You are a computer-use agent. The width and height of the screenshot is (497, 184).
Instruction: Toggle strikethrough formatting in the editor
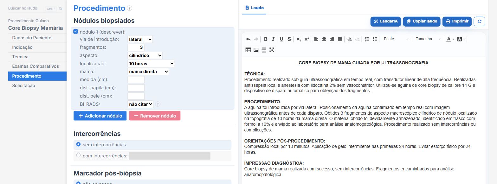pyautogui.click(x=289, y=39)
